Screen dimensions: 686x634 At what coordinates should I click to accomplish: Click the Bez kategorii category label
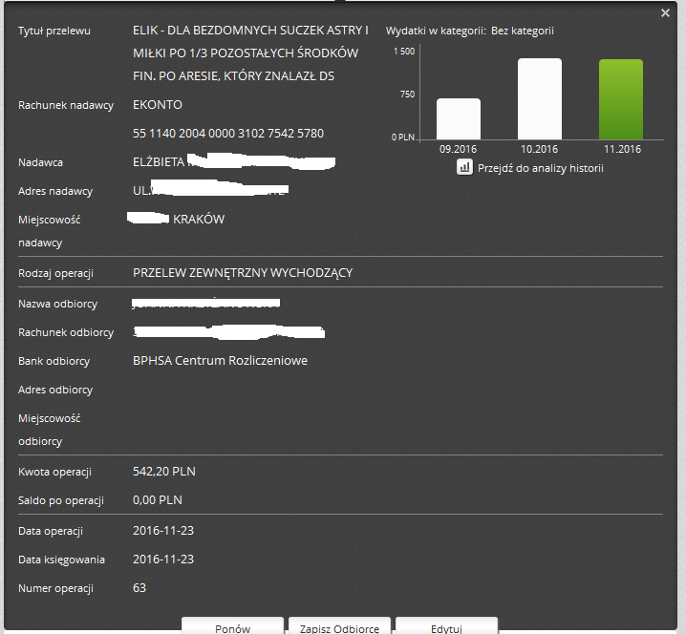point(523,31)
